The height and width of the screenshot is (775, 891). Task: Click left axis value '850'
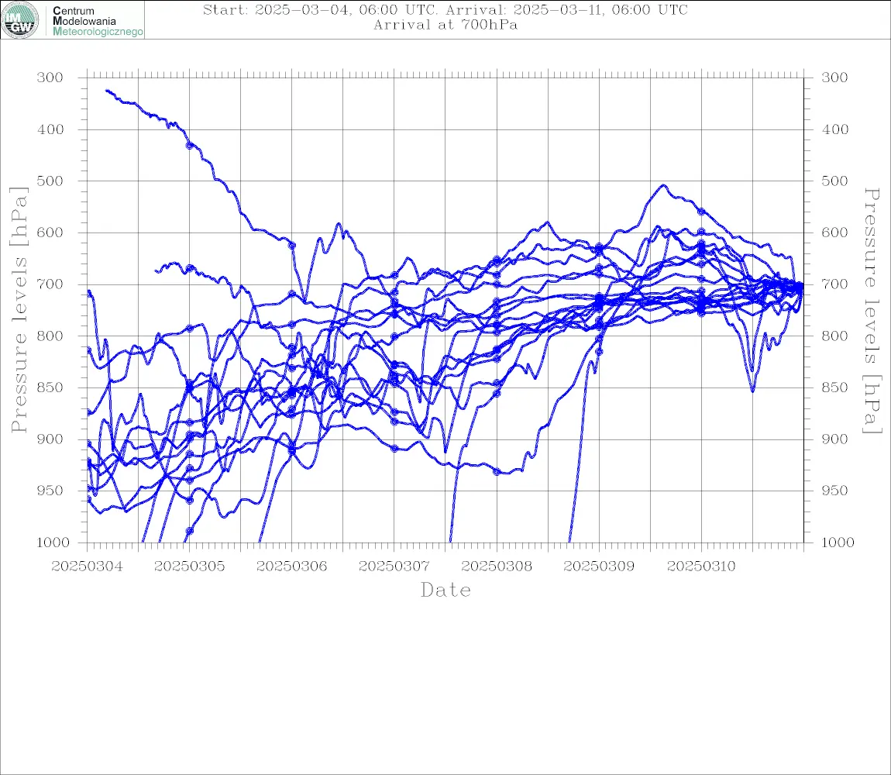[x=50, y=387]
